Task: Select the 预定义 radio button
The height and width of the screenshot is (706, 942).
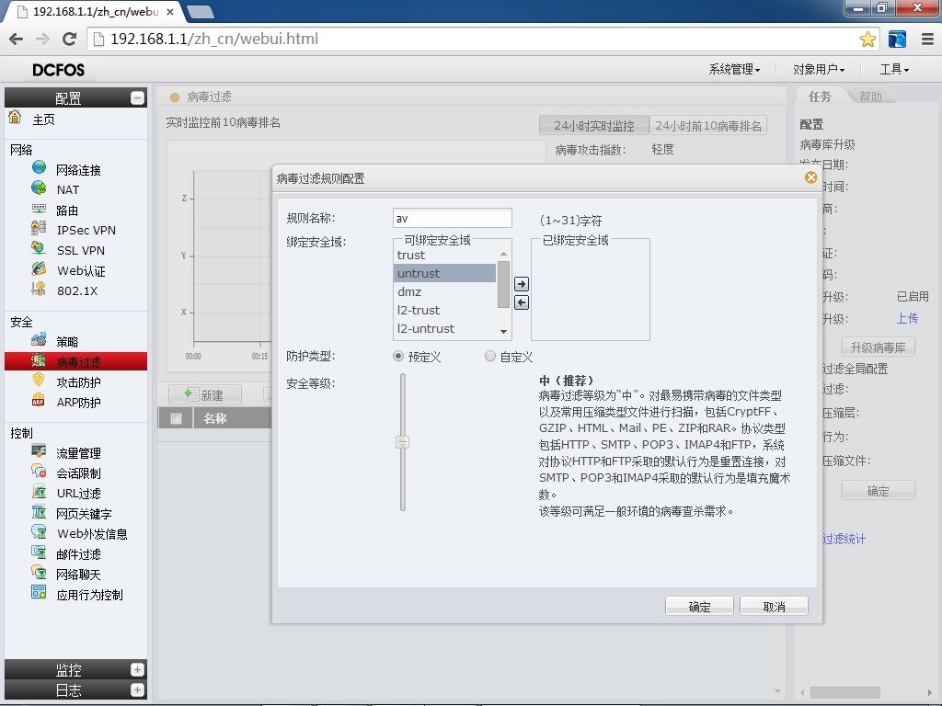Action: (397, 357)
